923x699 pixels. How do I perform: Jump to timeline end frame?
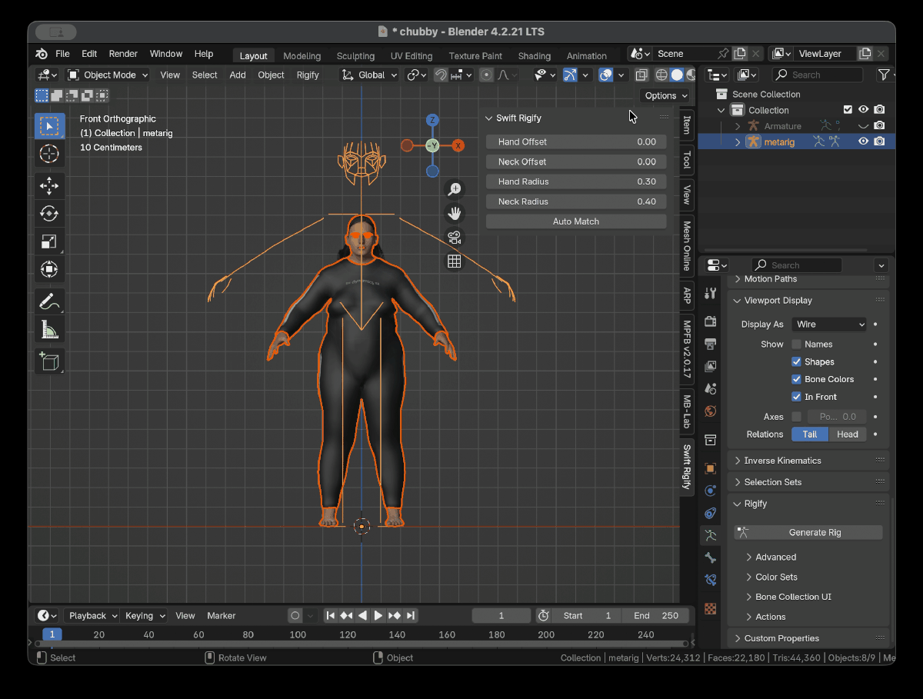(411, 615)
